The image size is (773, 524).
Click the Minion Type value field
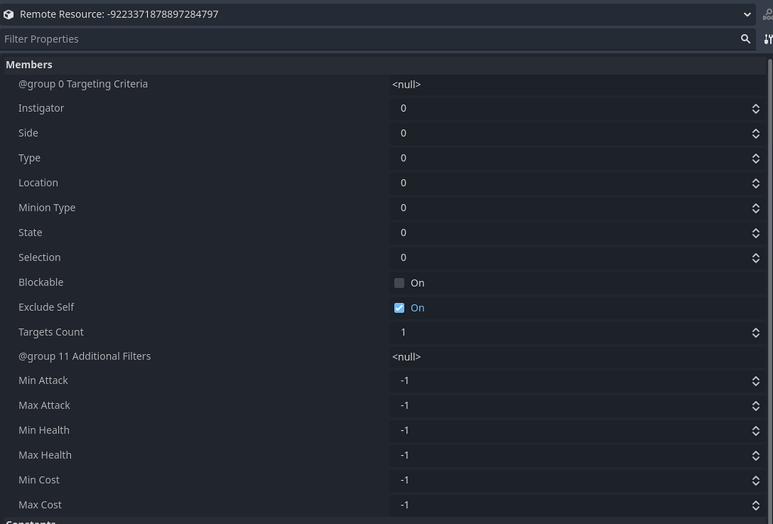click(x=577, y=208)
